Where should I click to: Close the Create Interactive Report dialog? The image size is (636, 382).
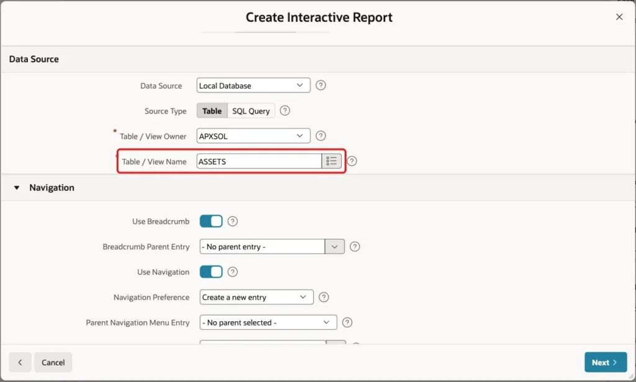tap(619, 17)
